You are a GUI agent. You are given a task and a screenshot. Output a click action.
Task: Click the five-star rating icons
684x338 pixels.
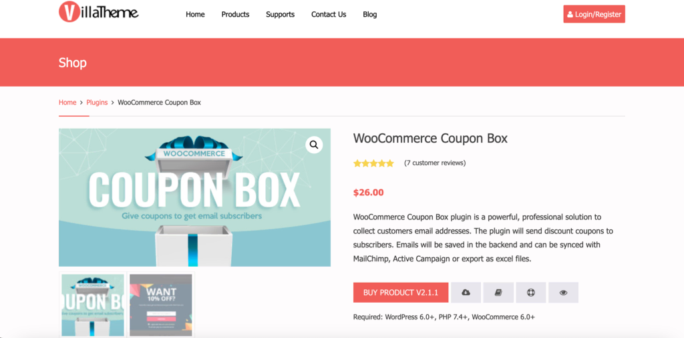click(x=373, y=163)
